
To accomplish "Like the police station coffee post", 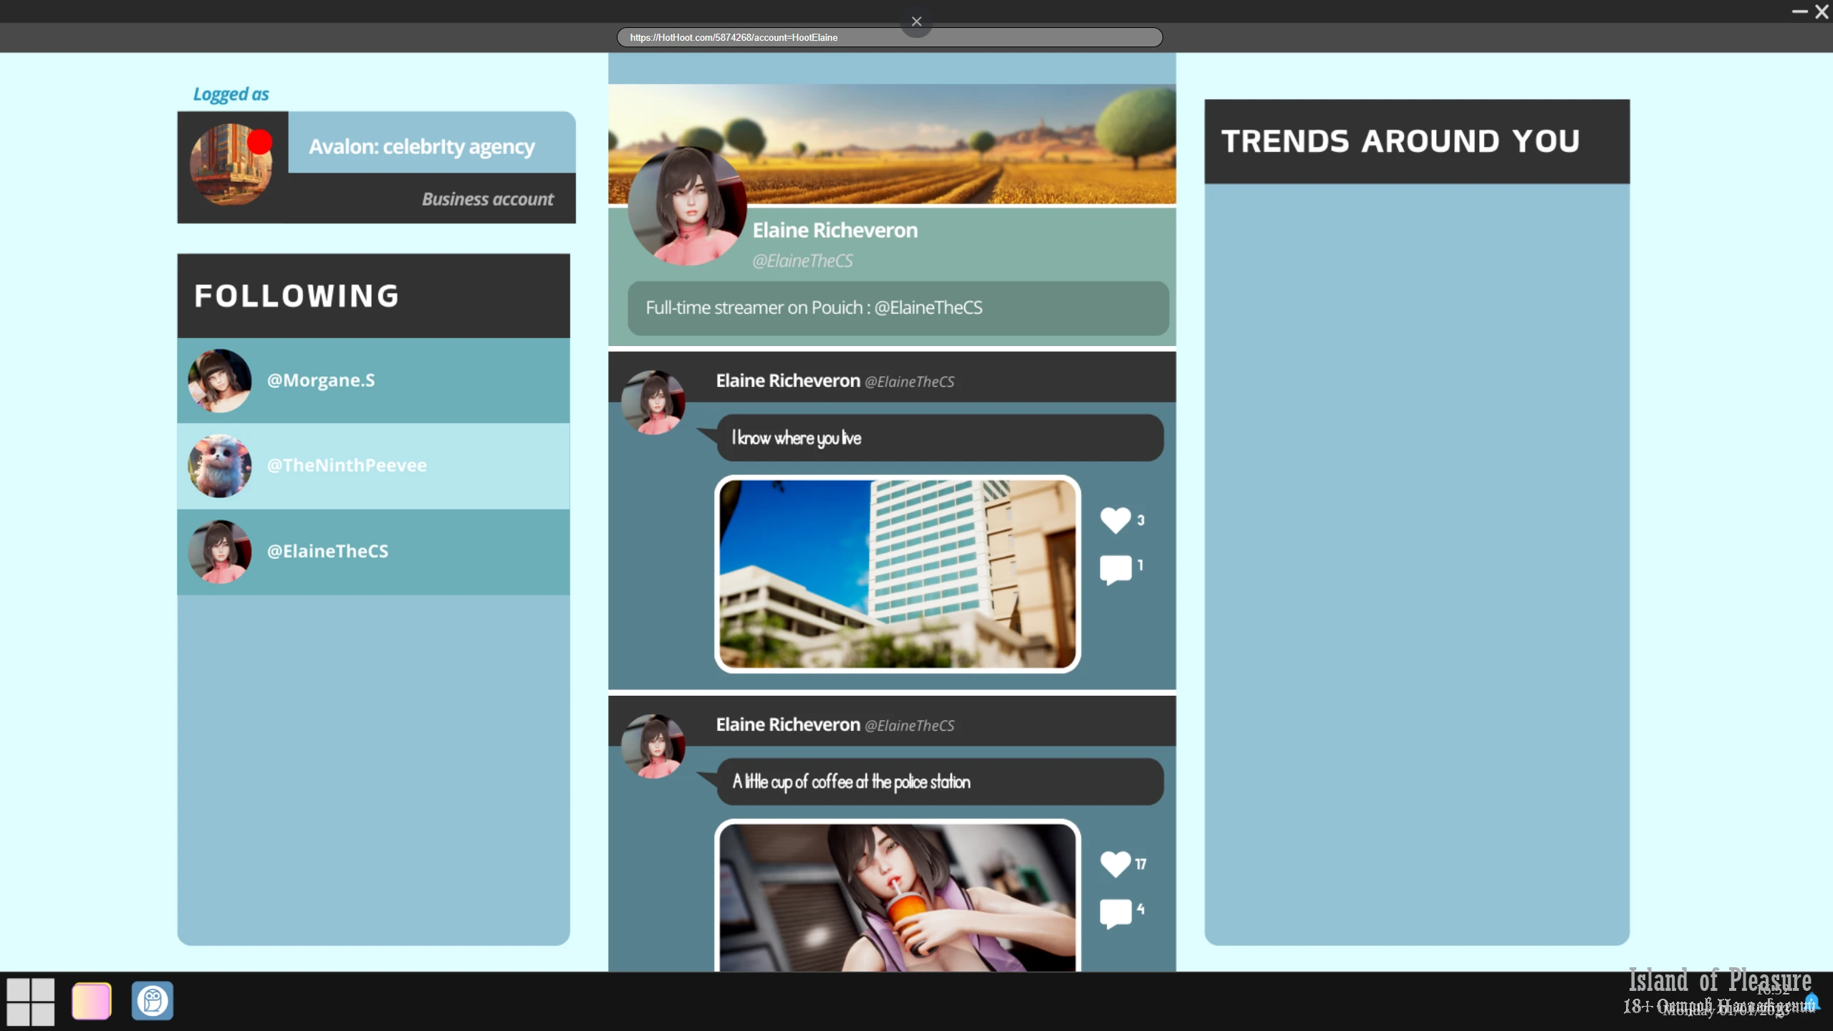I will [x=1115, y=863].
